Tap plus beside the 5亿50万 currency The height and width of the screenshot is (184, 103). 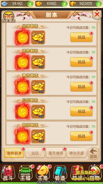coord(99,4)
